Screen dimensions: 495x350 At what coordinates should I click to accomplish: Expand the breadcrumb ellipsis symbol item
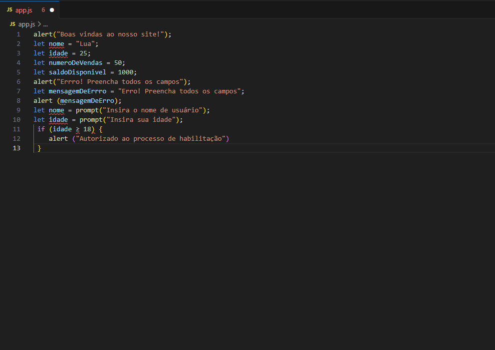pos(45,24)
